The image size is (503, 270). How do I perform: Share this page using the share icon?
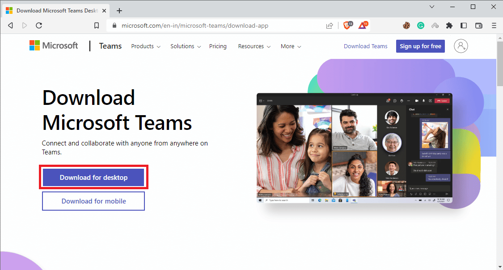(x=330, y=25)
